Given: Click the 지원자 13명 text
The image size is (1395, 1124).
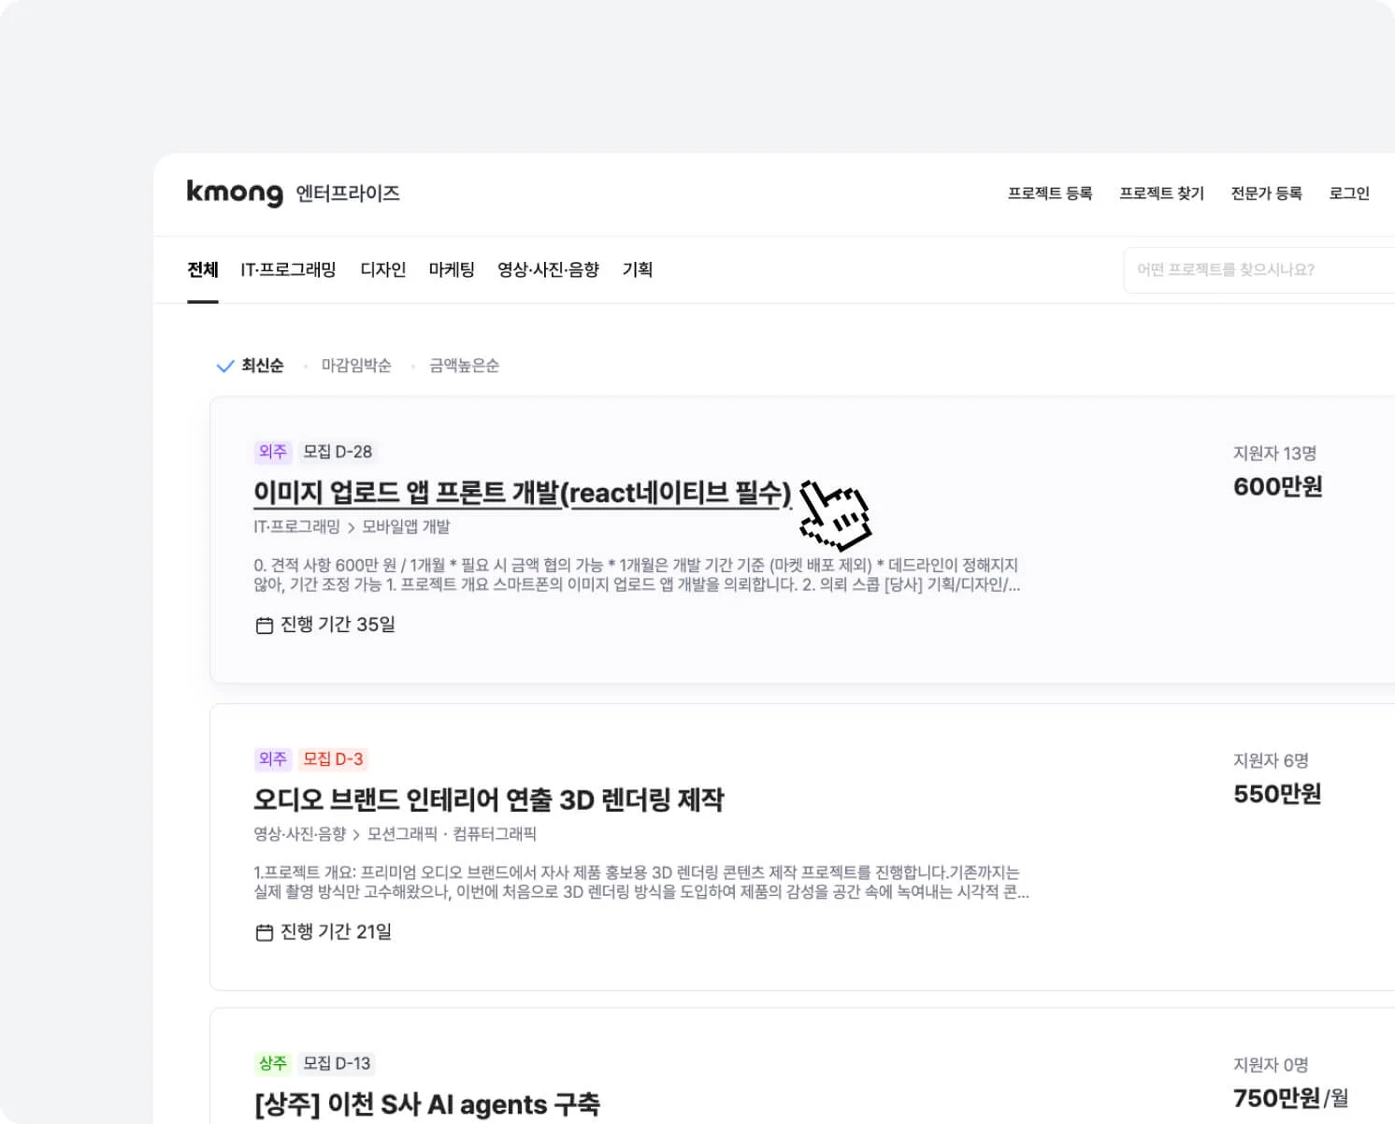Looking at the screenshot, I should [1274, 454].
